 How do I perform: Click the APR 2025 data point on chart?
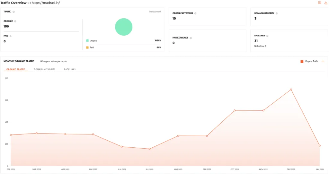pyautogui.click(x=65, y=134)
